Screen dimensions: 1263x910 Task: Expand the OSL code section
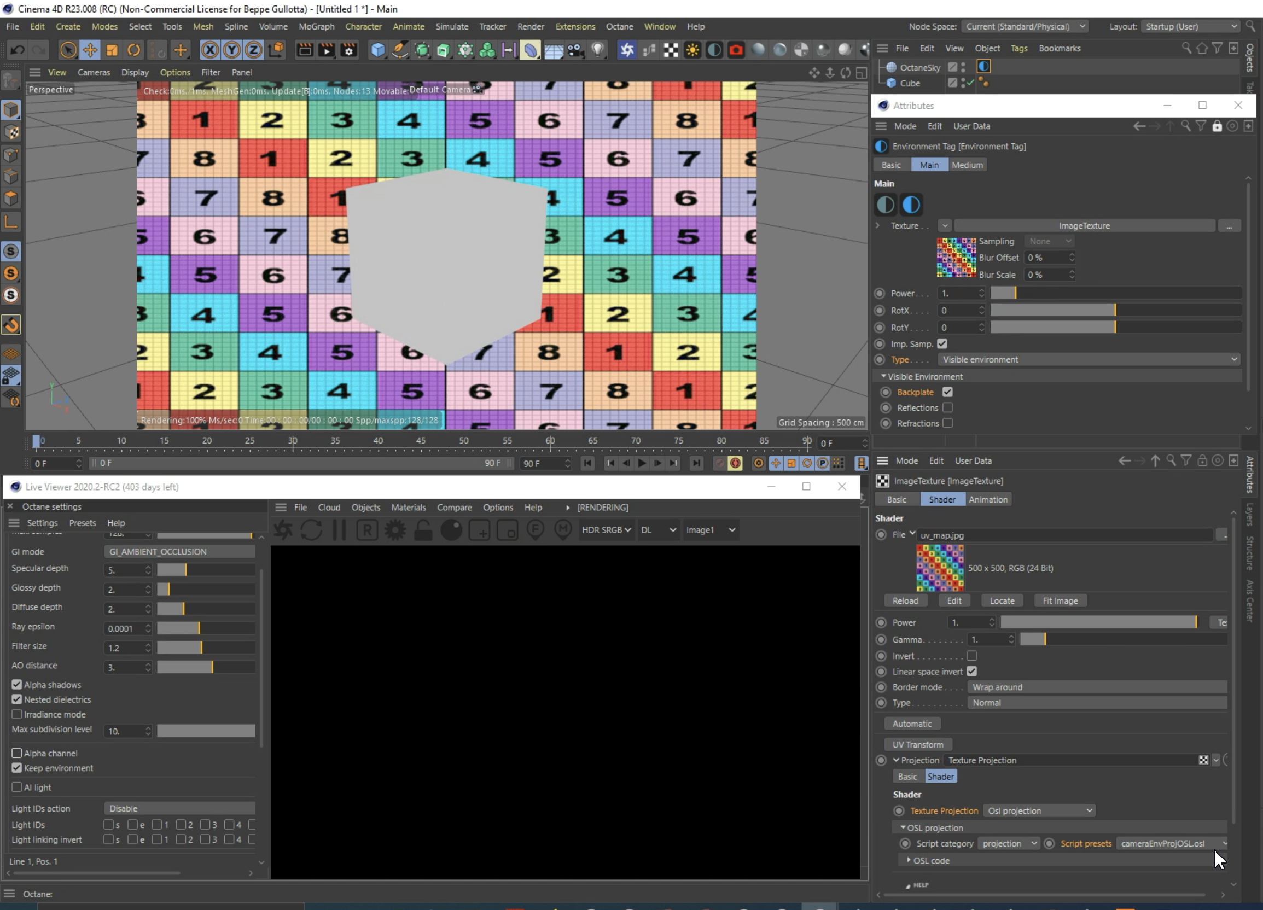pyautogui.click(x=909, y=860)
